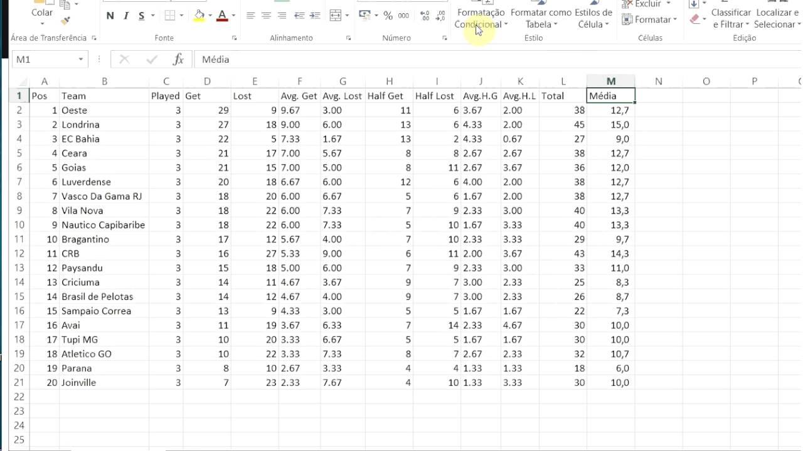The width and height of the screenshot is (803, 451).
Task: Open Fonte dialog launcher
Action: (x=235, y=38)
